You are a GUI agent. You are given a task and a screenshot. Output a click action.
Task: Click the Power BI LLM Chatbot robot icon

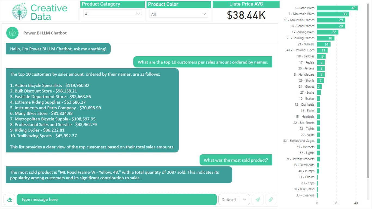[x=12, y=33]
